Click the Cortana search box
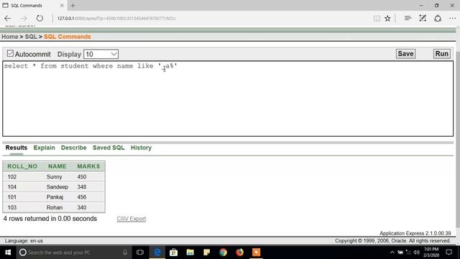This screenshot has height=259, width=460. click(x=73, y=253)
